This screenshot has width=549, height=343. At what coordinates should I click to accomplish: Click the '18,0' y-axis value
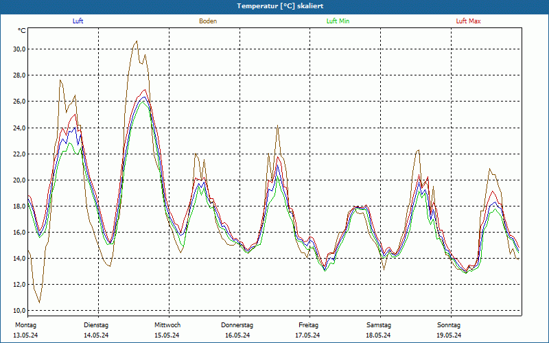tap(19, 206)
